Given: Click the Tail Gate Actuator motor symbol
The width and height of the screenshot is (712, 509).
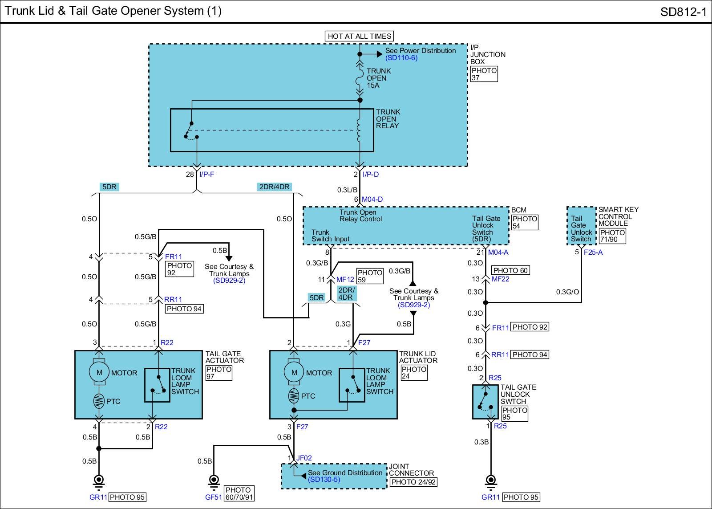Looking at the screenshot, I should 99,372.
